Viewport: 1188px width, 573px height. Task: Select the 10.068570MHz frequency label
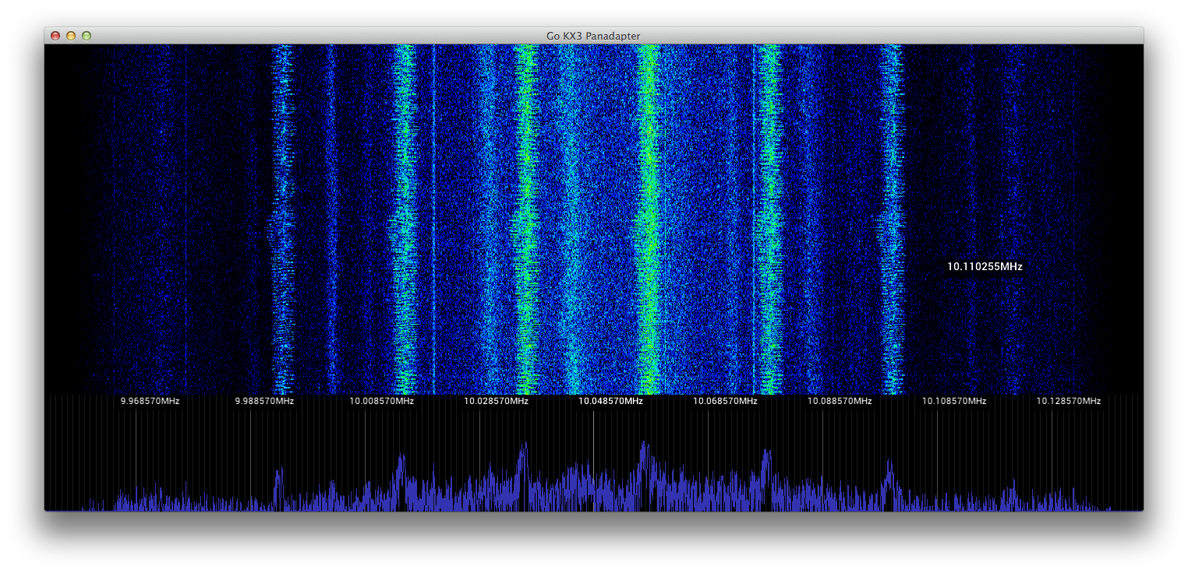(725, 401)
